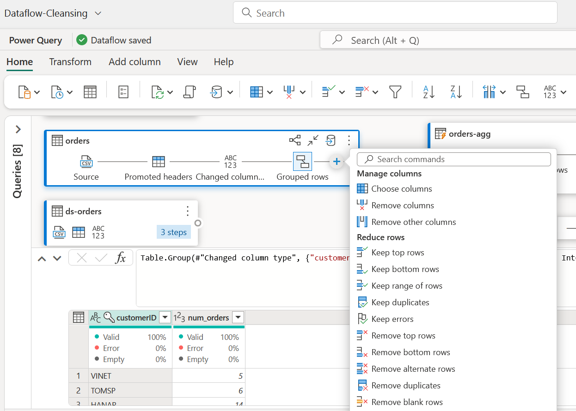This screenshot has width=576, height=411.
Task: Click the Get data toolbar icon
Action: click(x=25, y=92)
